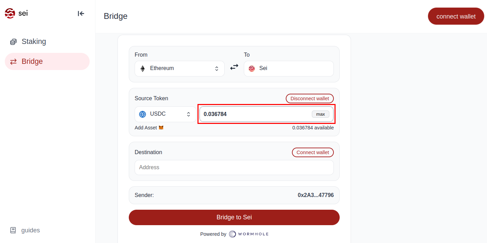
Task: Focus the destination Address field
Action: 234,167
